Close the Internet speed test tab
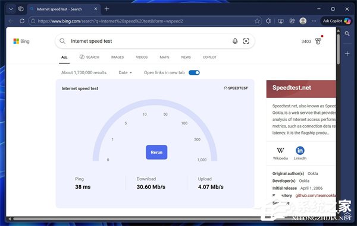 tap(96, 9)
